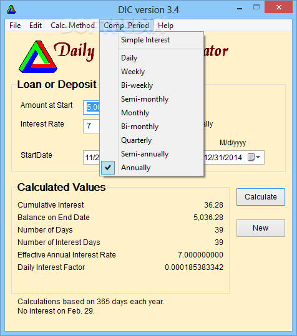The image size is (297, 336).
Task: Choose Bi-weekly compounding period
Action: tap(152, 85)
